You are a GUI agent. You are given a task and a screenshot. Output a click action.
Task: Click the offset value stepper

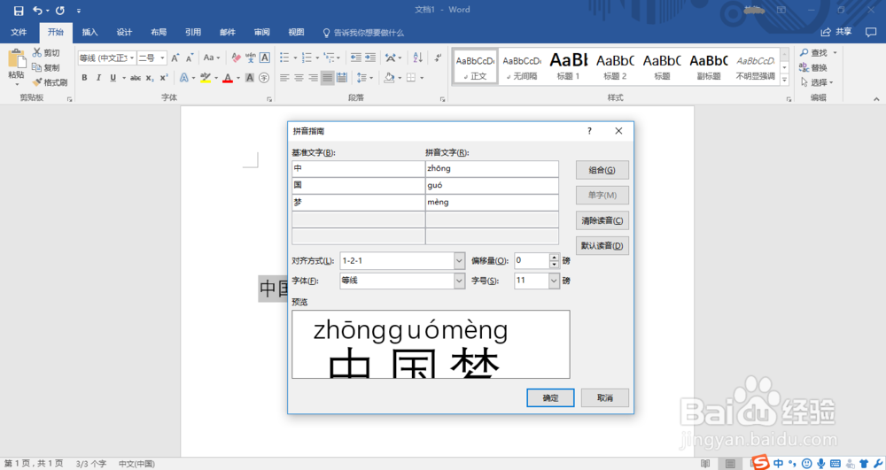pos(554,261)
